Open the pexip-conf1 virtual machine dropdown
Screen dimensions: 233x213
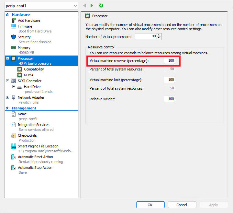coord(75,6)
